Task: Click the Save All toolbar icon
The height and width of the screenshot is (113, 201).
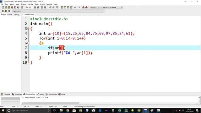Action: point(12,8)
